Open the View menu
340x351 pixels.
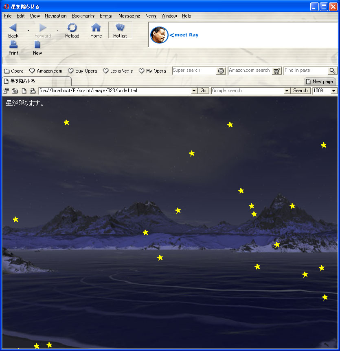[x=35, y=16]
